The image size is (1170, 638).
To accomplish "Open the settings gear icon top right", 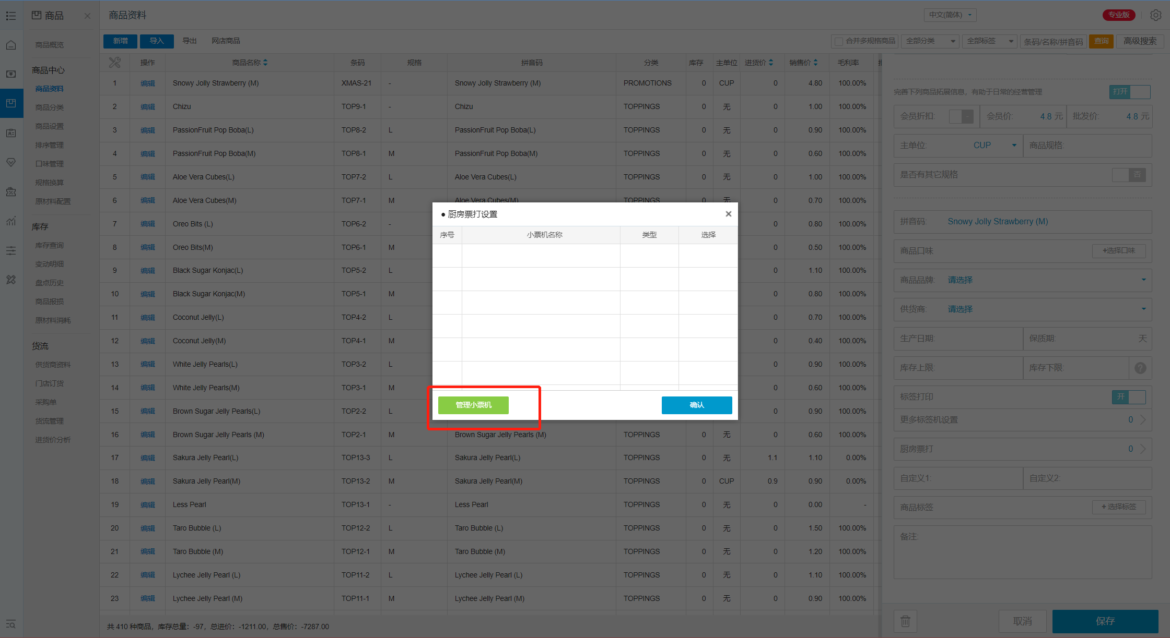I will click(x=1156, y=15).
